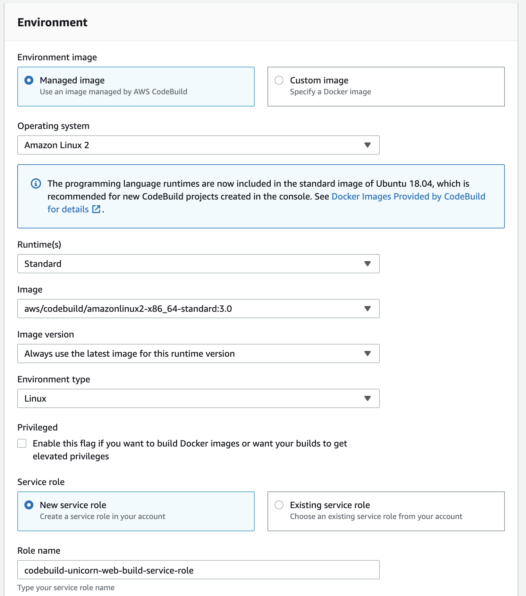Screen dimensions: 526x596
Task: Click into the Role name input field
Action: [198, 570]
